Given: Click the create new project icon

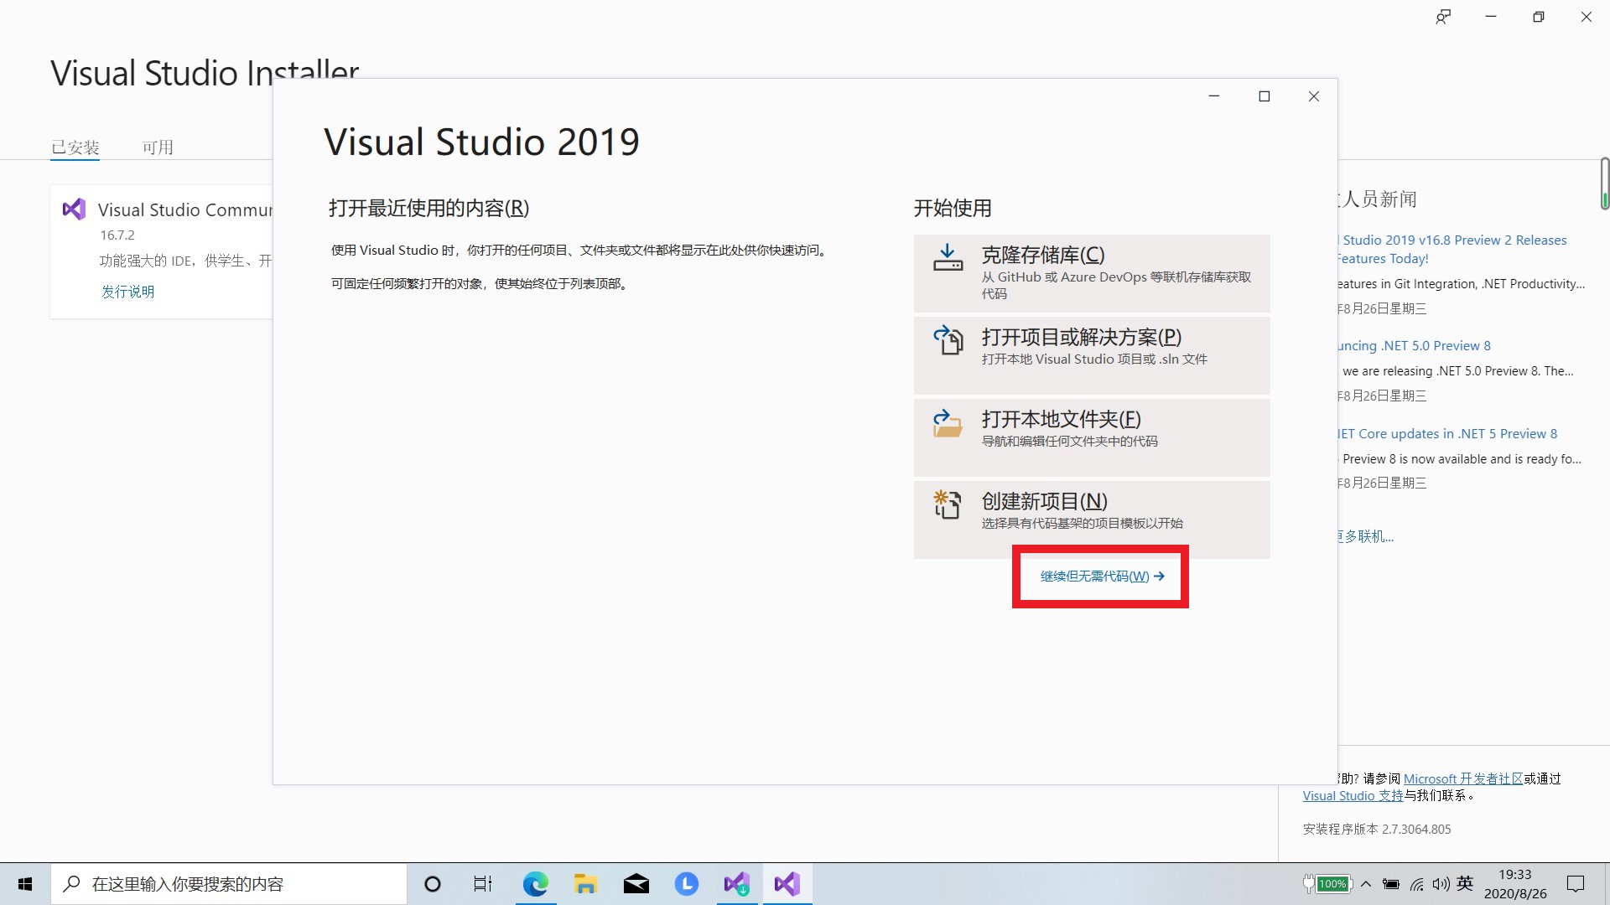Looking at the screenshot, I should click(x=948, y=504).
